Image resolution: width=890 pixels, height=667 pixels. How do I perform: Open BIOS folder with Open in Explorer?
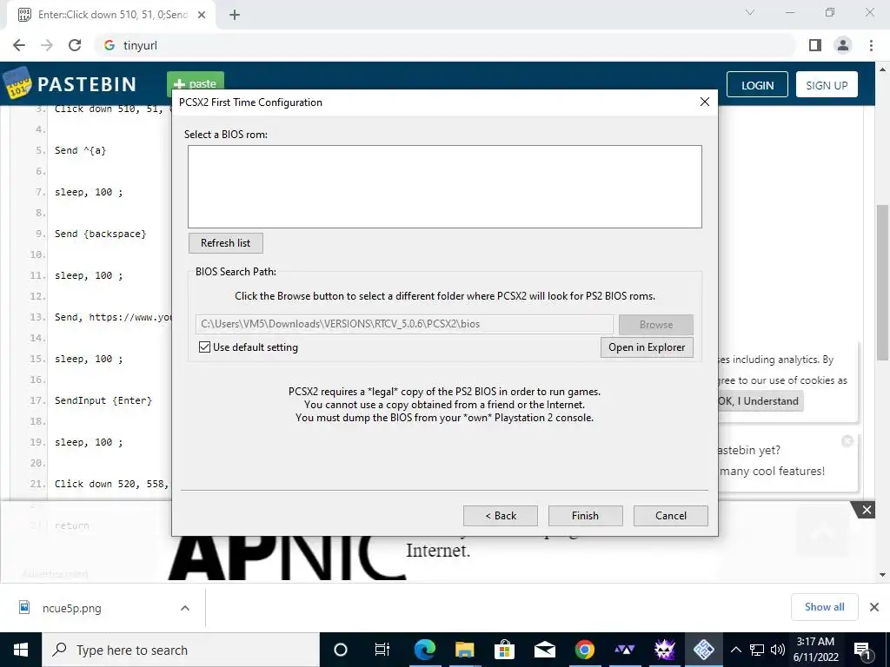[x=647, y=347]
